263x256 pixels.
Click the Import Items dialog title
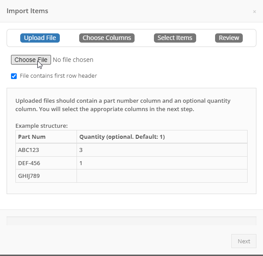click(x=27, y=11)
